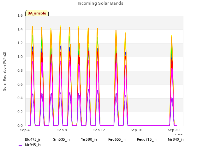The image size is (202, 151).
Task: Click the magenta Nir840_in legend color marker
Action: (163, 140)
